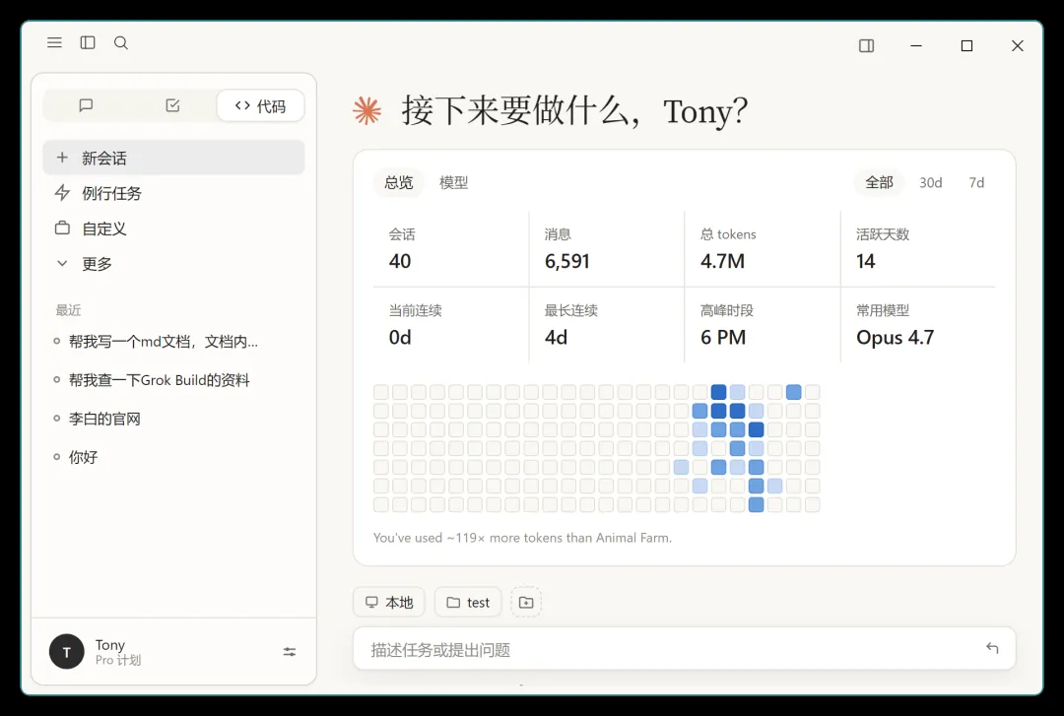Image resolution: width=1064 pixels, height=716 pixels.
Task: Open recent chat 帮我写一个md文档
Action: (x=163, y=342)
